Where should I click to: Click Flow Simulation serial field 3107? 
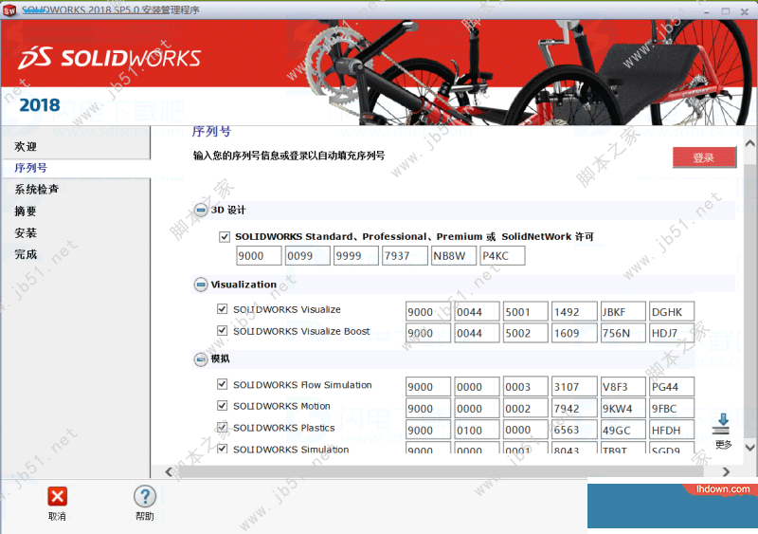pos(574,387)
